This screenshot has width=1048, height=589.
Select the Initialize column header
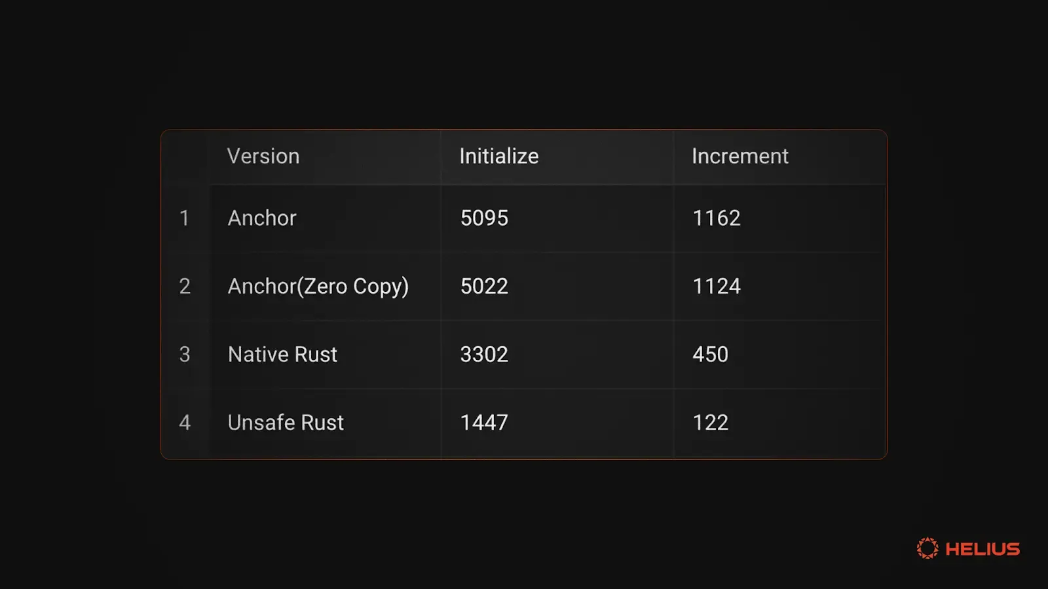pos(499,156)
